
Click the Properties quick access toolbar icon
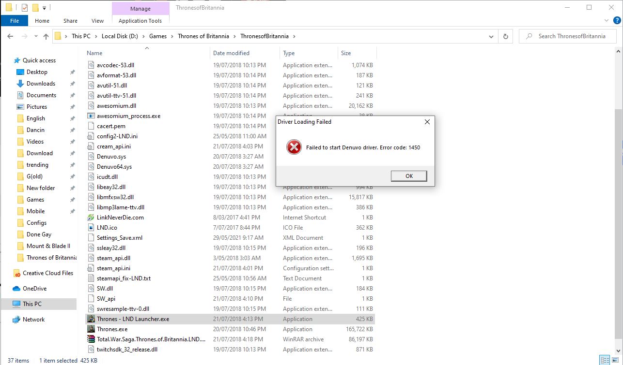click(25, 8)
